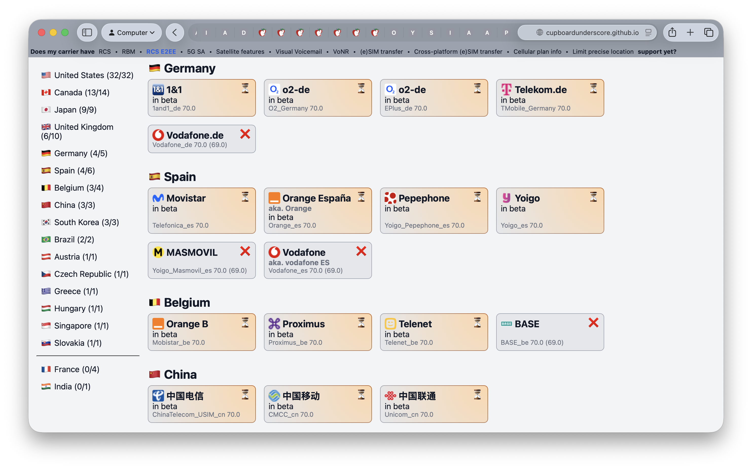752x470 pixels.
Task: Open a new tab with plus icon
Action: tap(690, 32)
